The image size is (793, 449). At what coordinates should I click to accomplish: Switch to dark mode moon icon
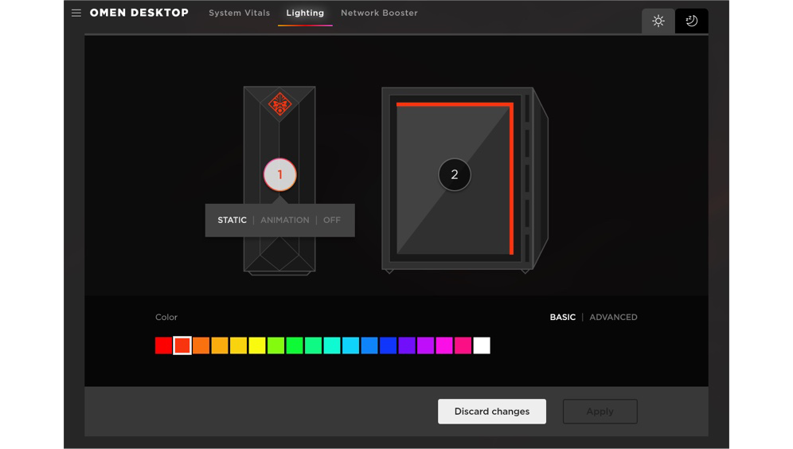[x=691, y=21]
